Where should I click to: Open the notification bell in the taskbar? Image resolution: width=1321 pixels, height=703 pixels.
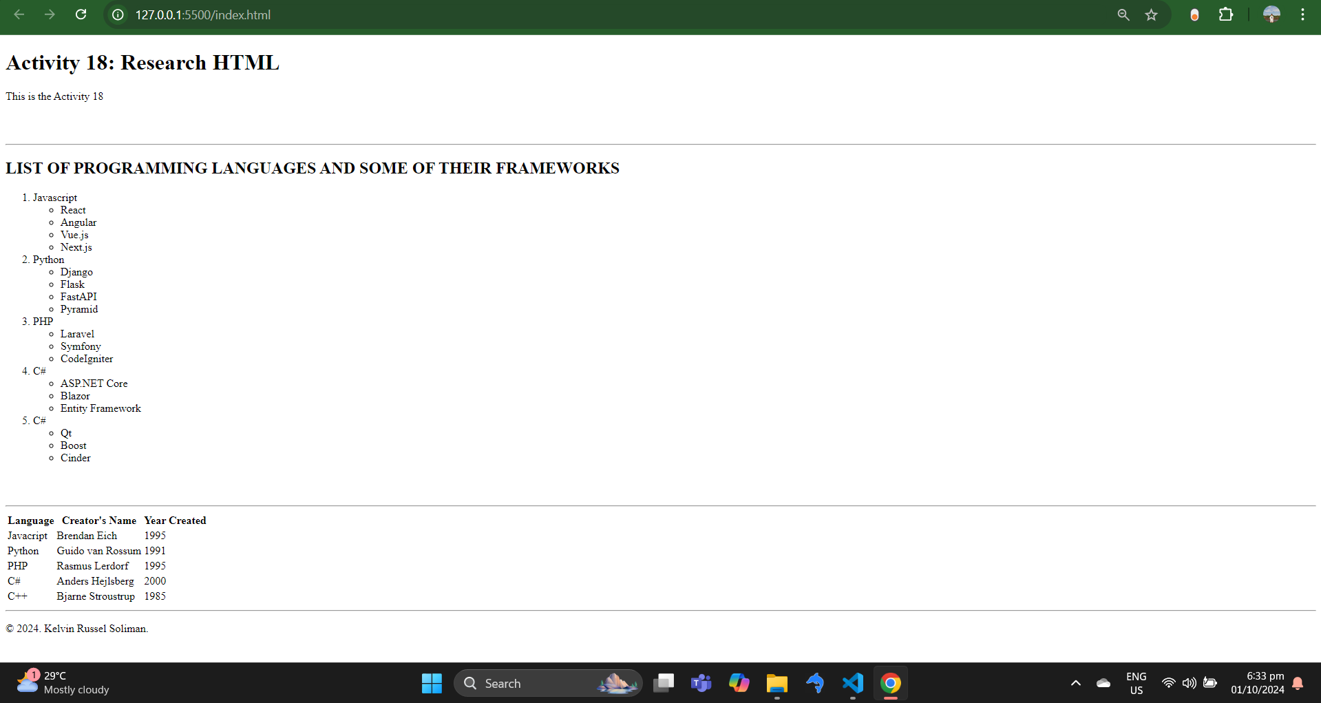point(1298,683)
